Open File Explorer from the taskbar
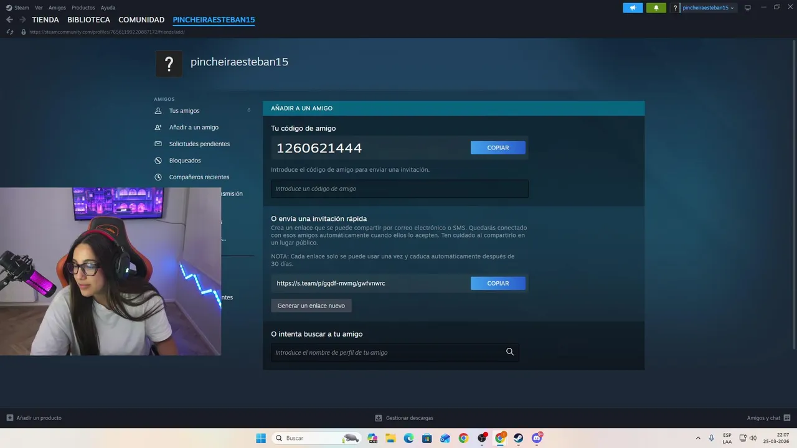Screen dimensions: 797x448 390,438
